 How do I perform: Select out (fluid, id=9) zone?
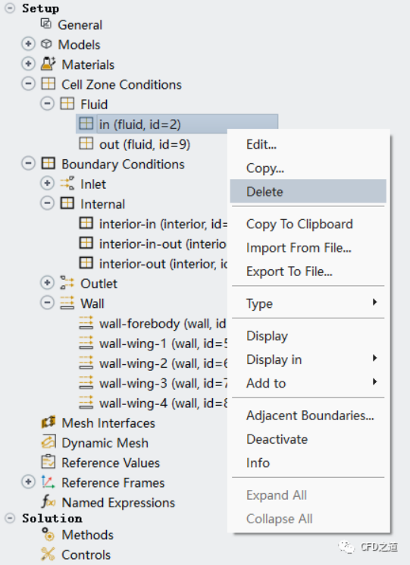(144, 145)
